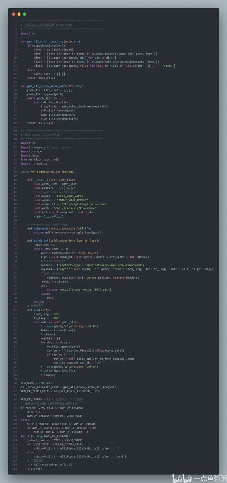Click the 'import re' line

pos(28,143)
